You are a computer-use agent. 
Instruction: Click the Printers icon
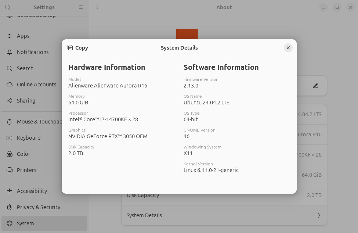pos(9,170)
